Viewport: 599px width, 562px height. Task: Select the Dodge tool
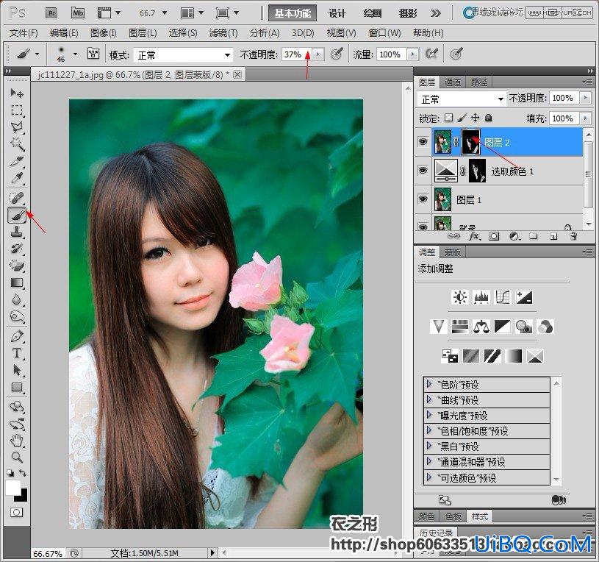point(16,316)
